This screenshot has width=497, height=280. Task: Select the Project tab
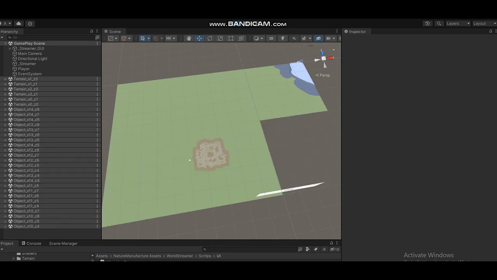coord(7,243)
